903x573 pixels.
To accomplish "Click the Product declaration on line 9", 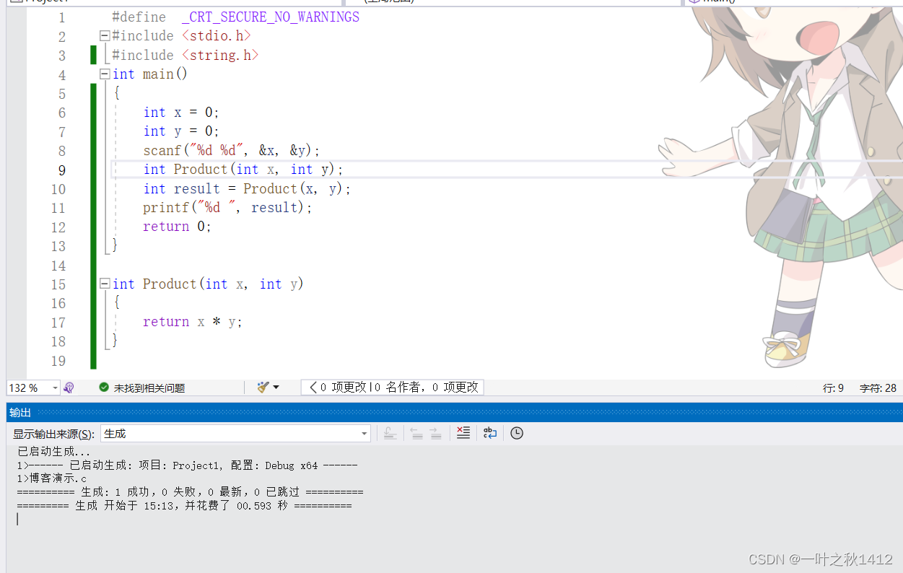I will (x=243, y=169).
